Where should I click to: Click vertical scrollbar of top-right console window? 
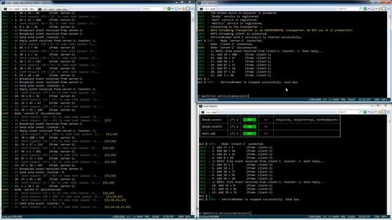(x=389, y=54)
